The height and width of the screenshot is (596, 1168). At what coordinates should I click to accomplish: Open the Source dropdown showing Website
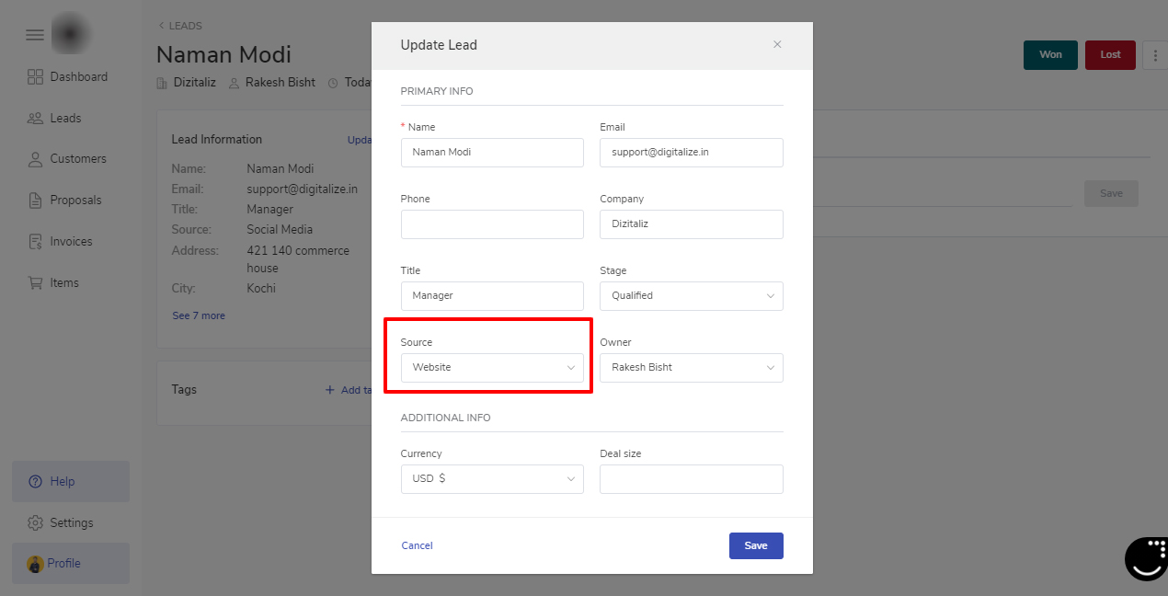(492, 368)
